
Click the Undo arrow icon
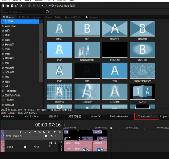coord(38,6)
